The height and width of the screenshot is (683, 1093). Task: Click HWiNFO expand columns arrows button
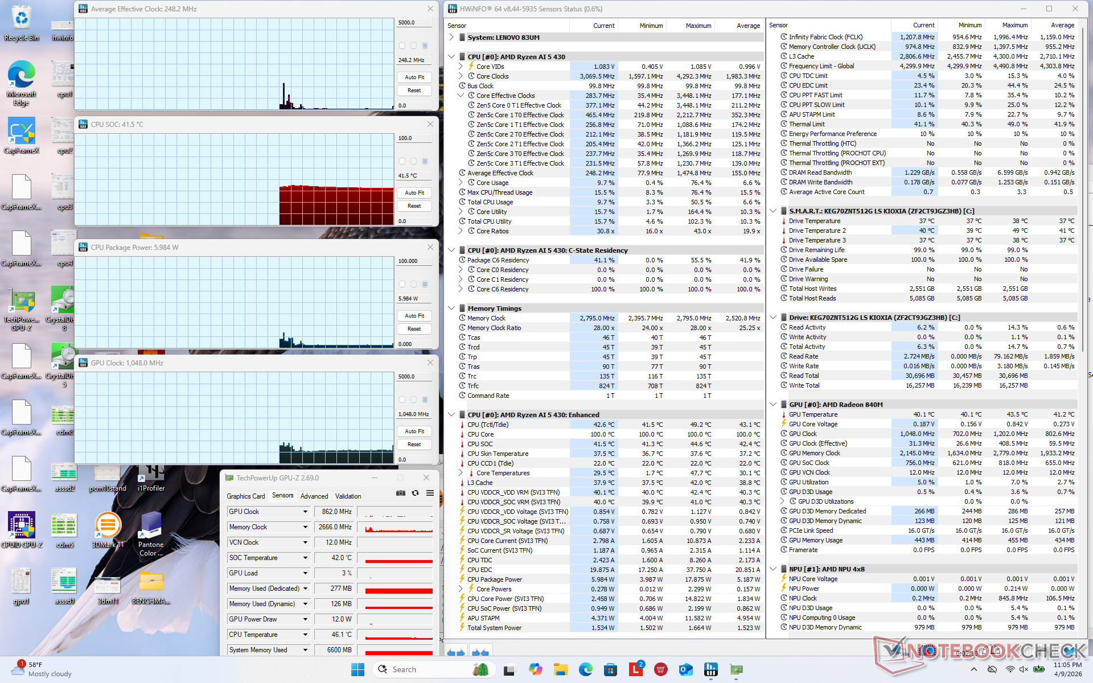tap(456, 652)
